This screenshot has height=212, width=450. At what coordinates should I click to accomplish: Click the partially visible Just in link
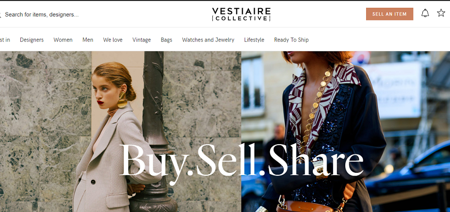click(x=5, y=40)
